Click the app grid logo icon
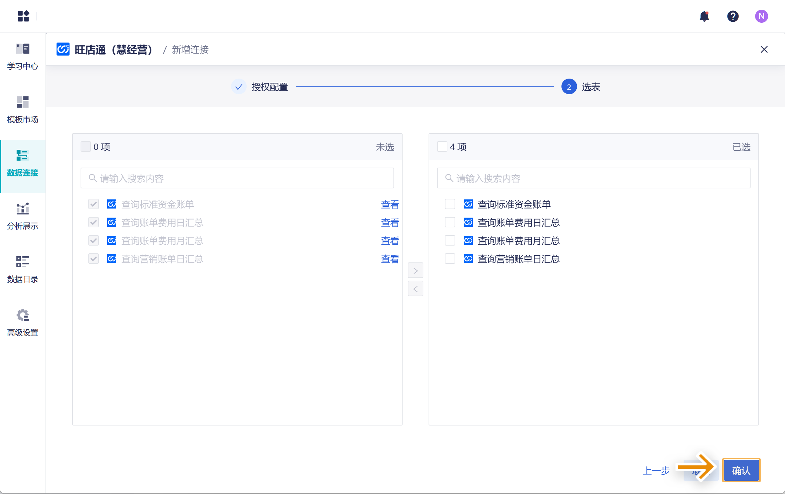785x495 pixels. click(x=23, y=16)
